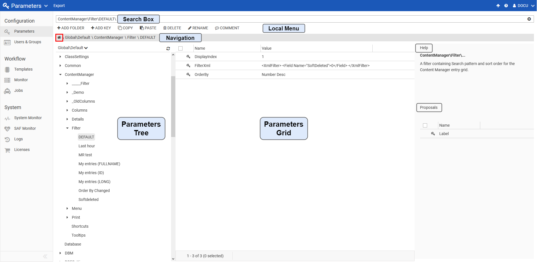The image size is (537, 262).
Task: Click the key icon beside FilterXml
Action: coord(188,66)
